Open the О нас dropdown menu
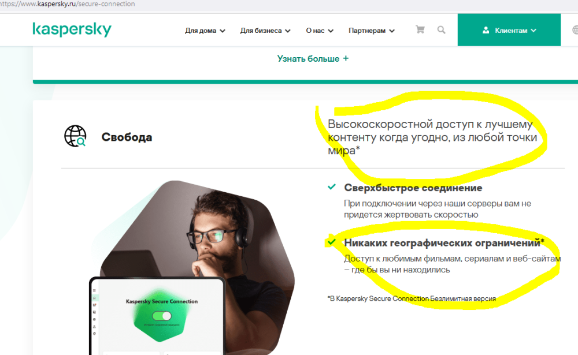The width and height of the screenshot is (578, 355). 320,31
